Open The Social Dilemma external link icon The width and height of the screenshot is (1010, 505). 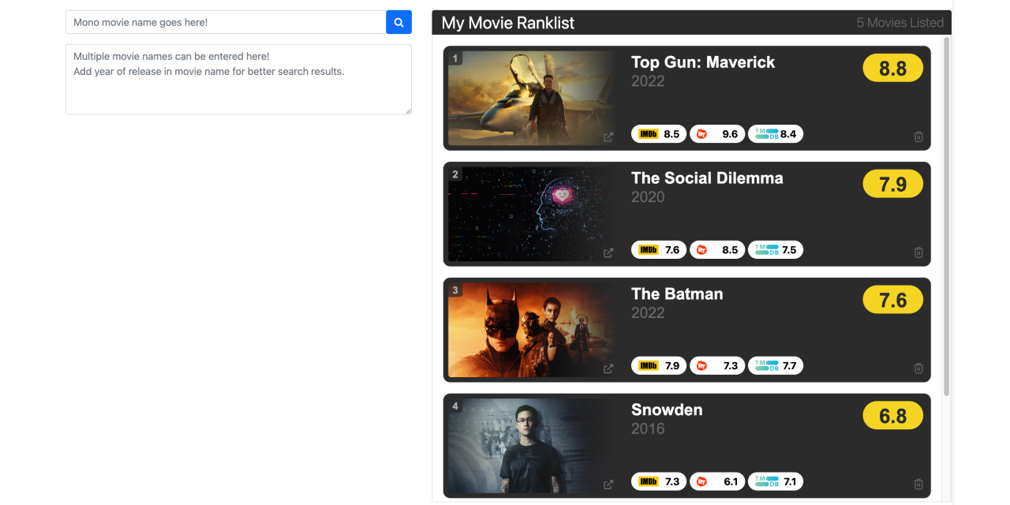coord(608,253)
